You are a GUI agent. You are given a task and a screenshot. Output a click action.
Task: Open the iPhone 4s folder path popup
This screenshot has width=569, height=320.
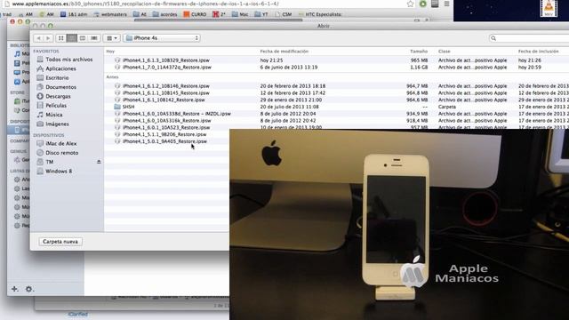162,38
